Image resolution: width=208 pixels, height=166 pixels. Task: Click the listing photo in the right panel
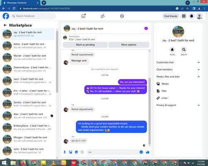click(x=178, y=32)
